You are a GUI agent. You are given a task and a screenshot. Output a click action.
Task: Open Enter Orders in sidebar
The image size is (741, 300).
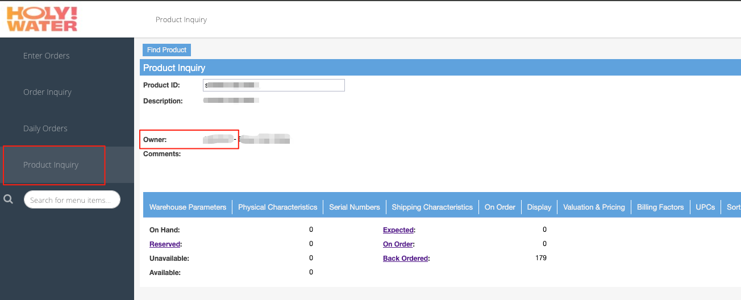[47, 56]
